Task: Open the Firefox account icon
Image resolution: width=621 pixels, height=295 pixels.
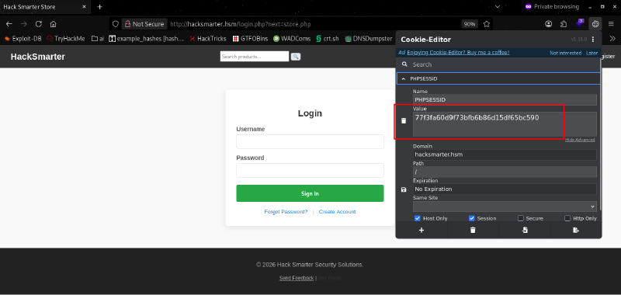Action: 549,24
